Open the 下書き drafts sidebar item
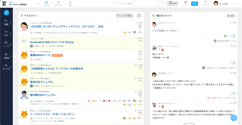This screenshot has width=242, height=125. tap(6, 56)
